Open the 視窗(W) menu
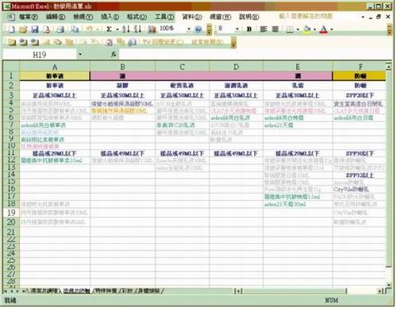This screenshot has width=397, height=309. coord(220,17)
